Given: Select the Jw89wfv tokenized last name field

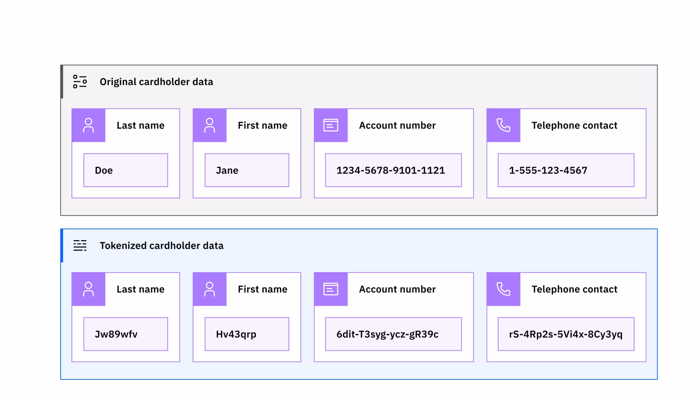Looking at the screenshot, I should [x=126, y=334].
